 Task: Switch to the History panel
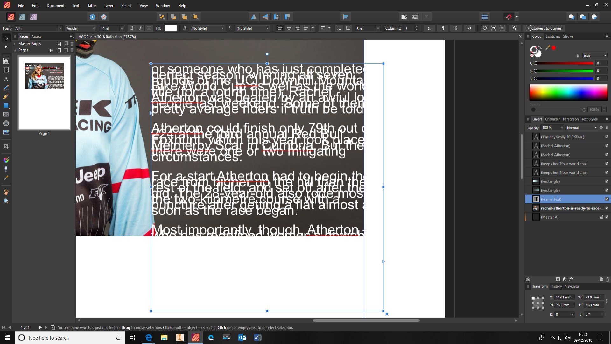click(x=556, y=286)
